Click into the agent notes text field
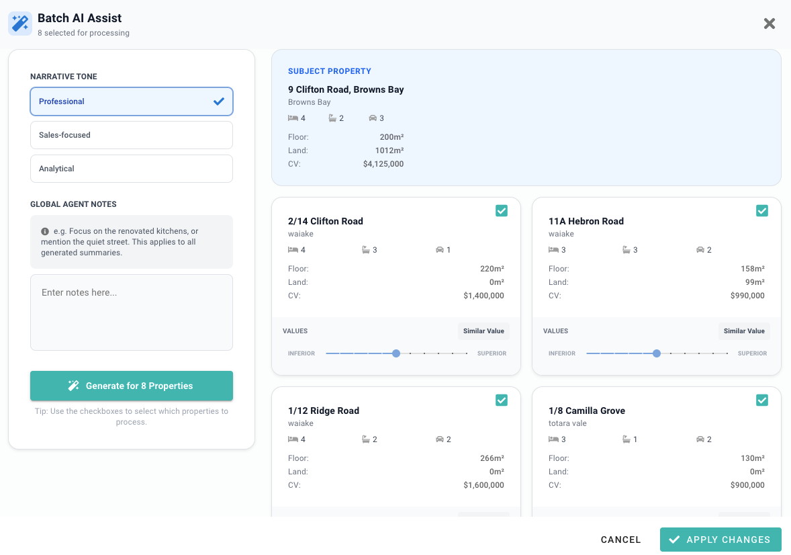The height and width of the screenshot is (555, 791). pyautogui.click(x=132, y=312)
